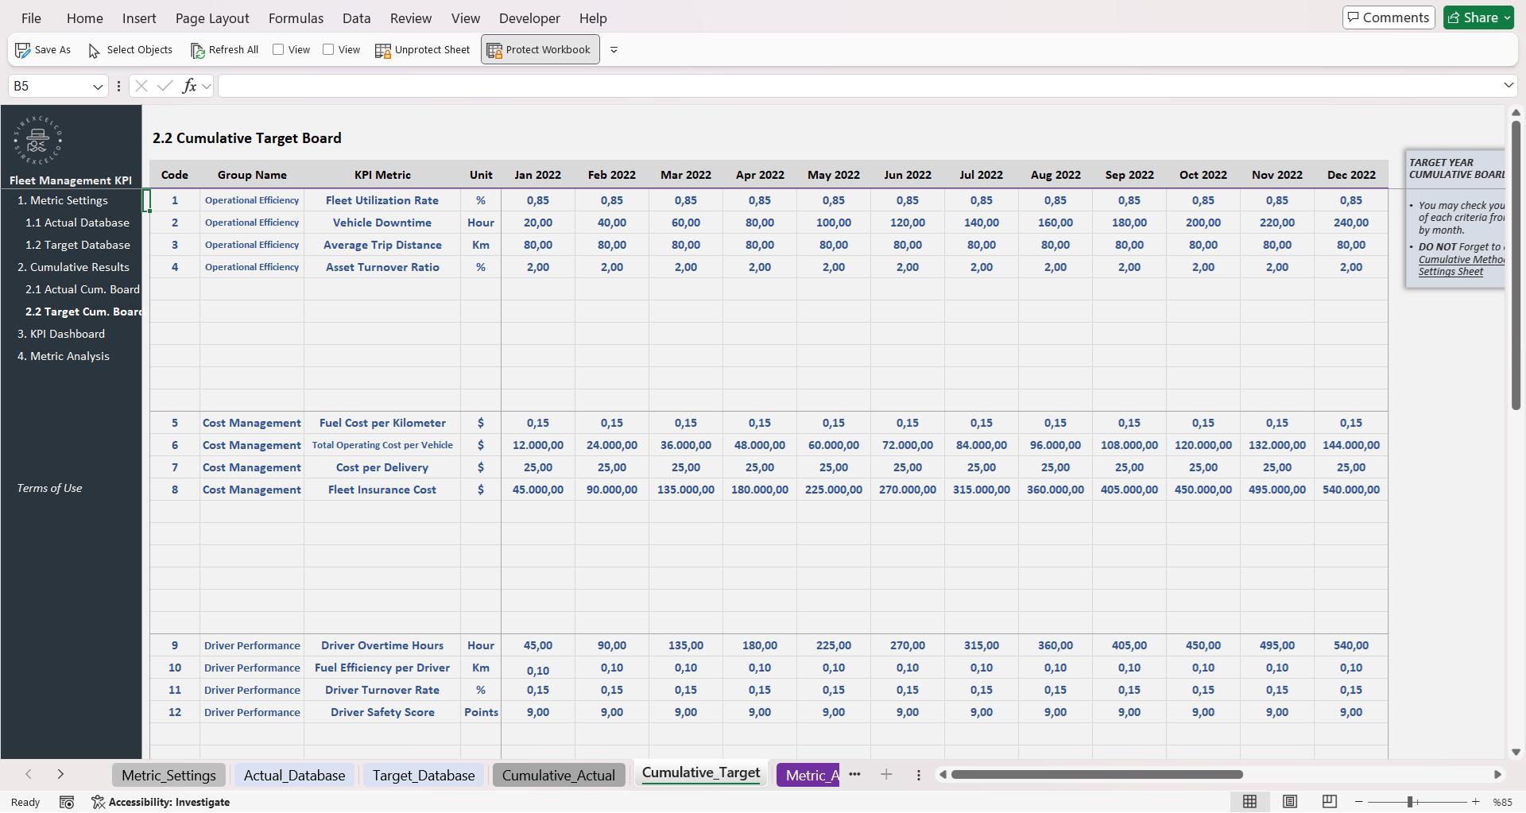Open the Name Box dropdown
The image size is (1526, 813).
(98, 86)
